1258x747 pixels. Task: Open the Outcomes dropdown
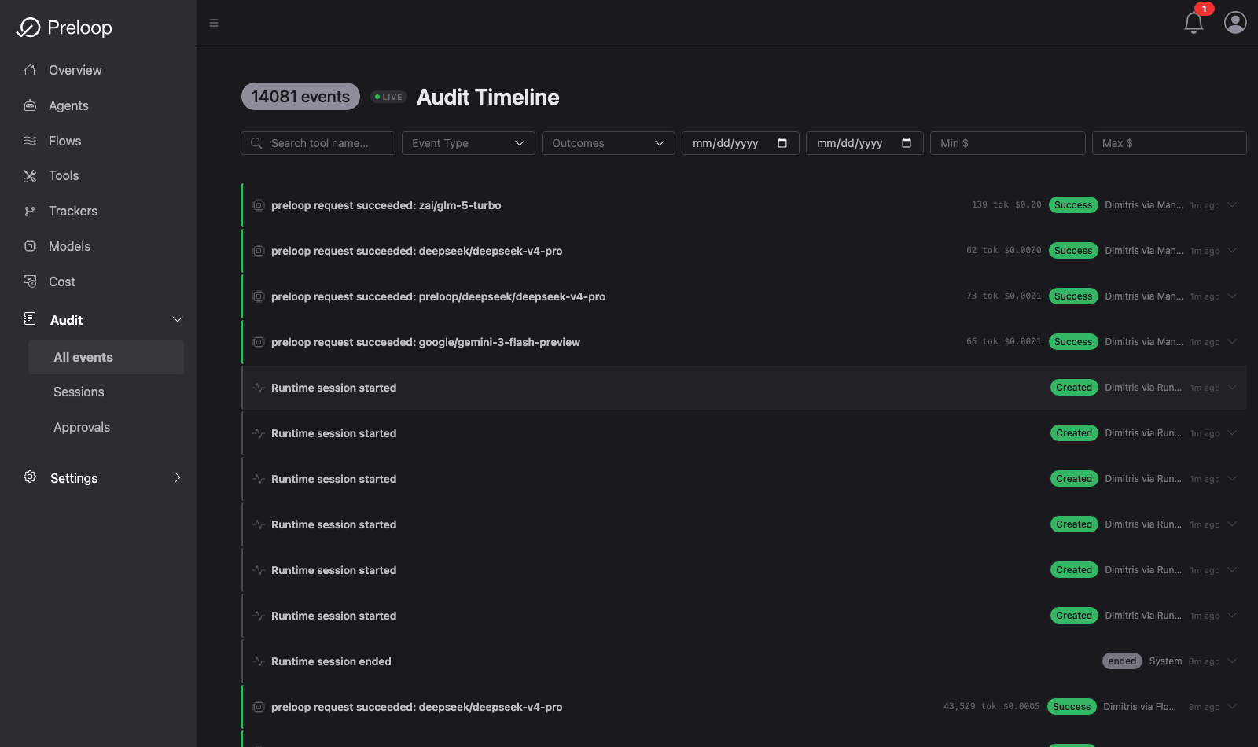tap(609, 143)
